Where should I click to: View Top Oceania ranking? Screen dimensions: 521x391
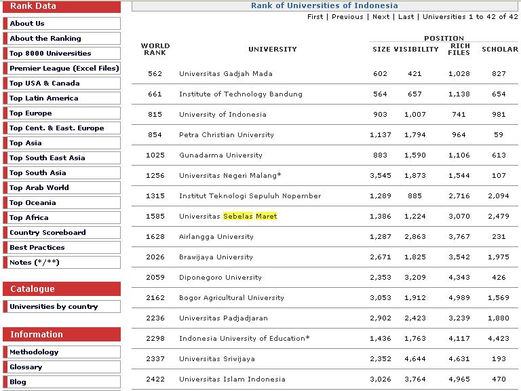(62, 203)
